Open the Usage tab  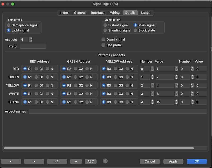145,13
